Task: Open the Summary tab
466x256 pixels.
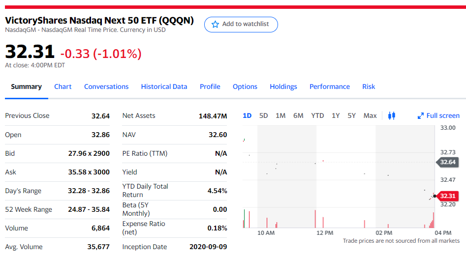Action: 27,86
